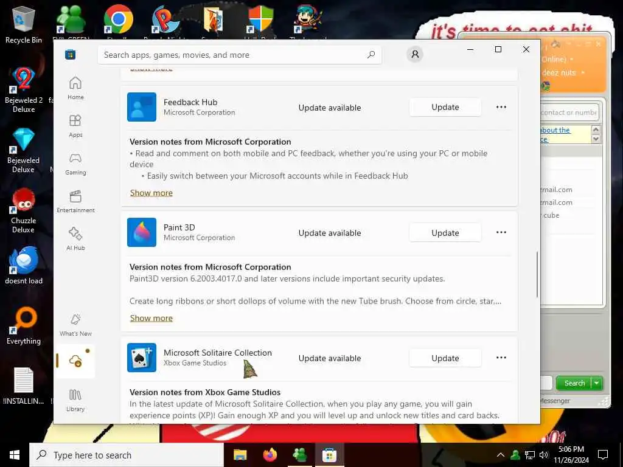Select the red letter P game shortcut

[165, 20]
